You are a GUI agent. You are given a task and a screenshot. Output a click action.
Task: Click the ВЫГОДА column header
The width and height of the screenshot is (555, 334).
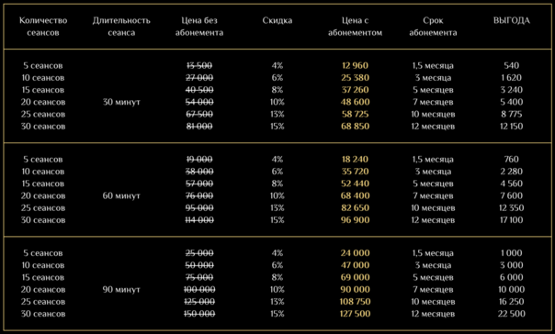512,20
